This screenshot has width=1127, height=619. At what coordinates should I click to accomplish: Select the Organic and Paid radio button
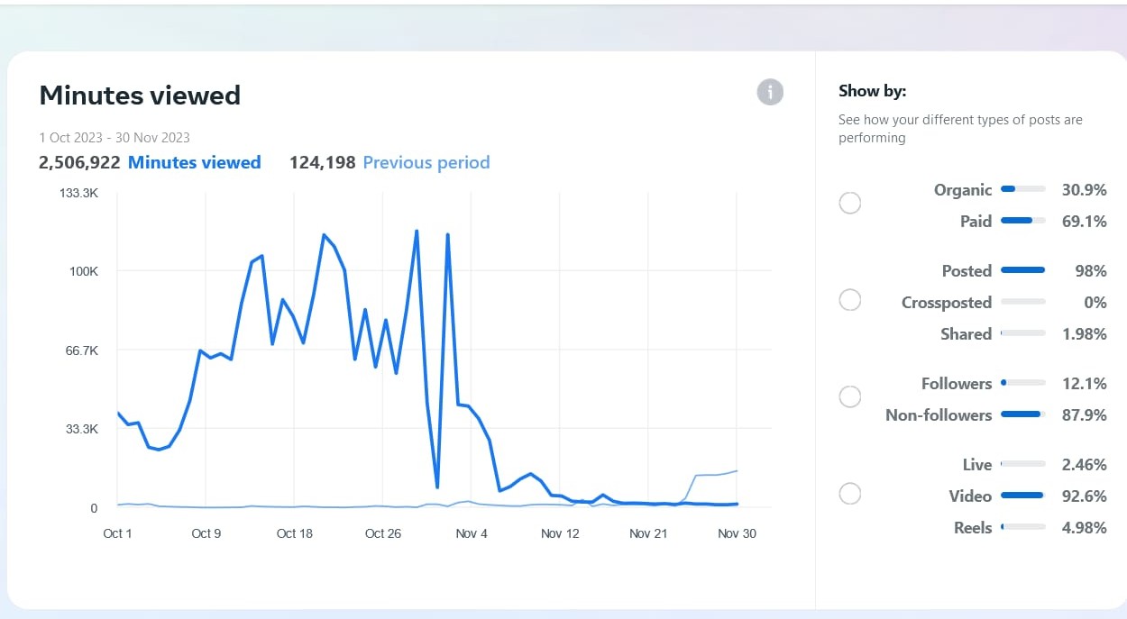click(849, 204)
